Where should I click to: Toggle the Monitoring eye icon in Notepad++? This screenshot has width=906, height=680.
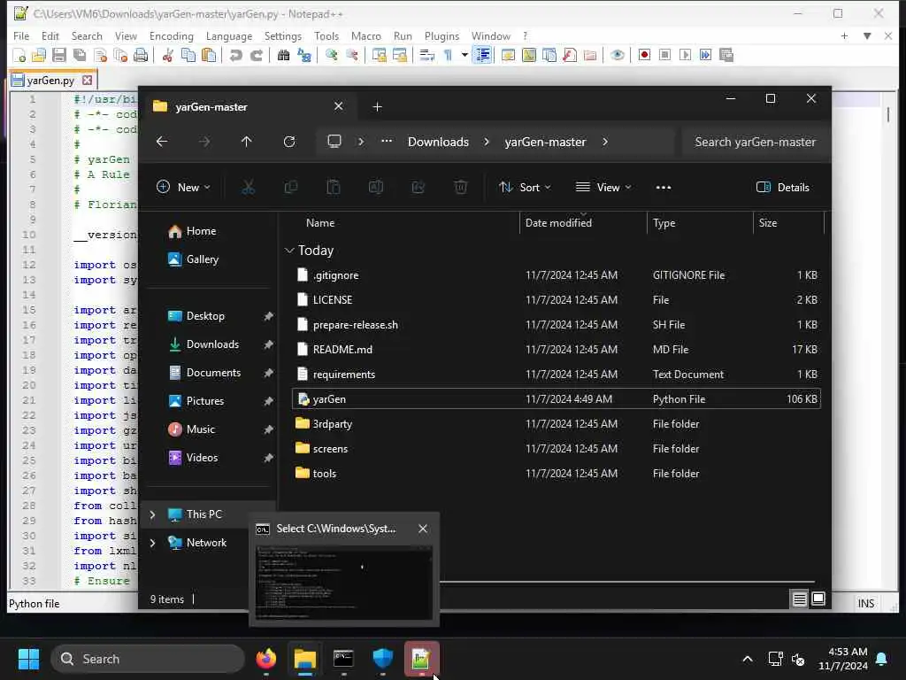617,56
